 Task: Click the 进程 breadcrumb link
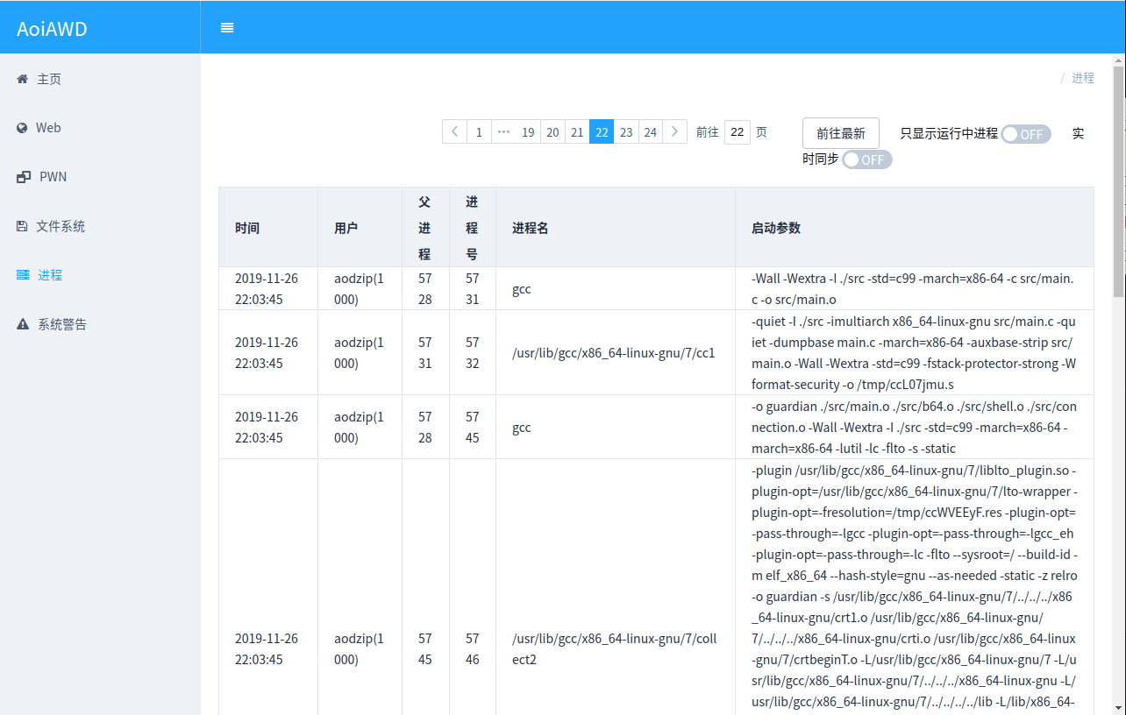coord(1083,78)
